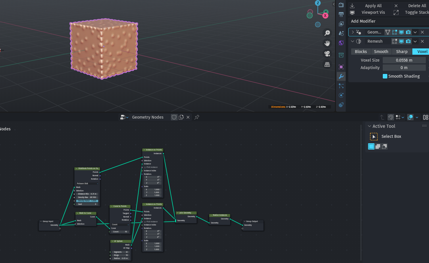Open the Render properties tab
This screenshot has width=429, height=263.
[x=341, y=5]
